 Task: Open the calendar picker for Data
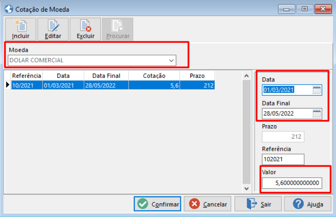[317, 90]
